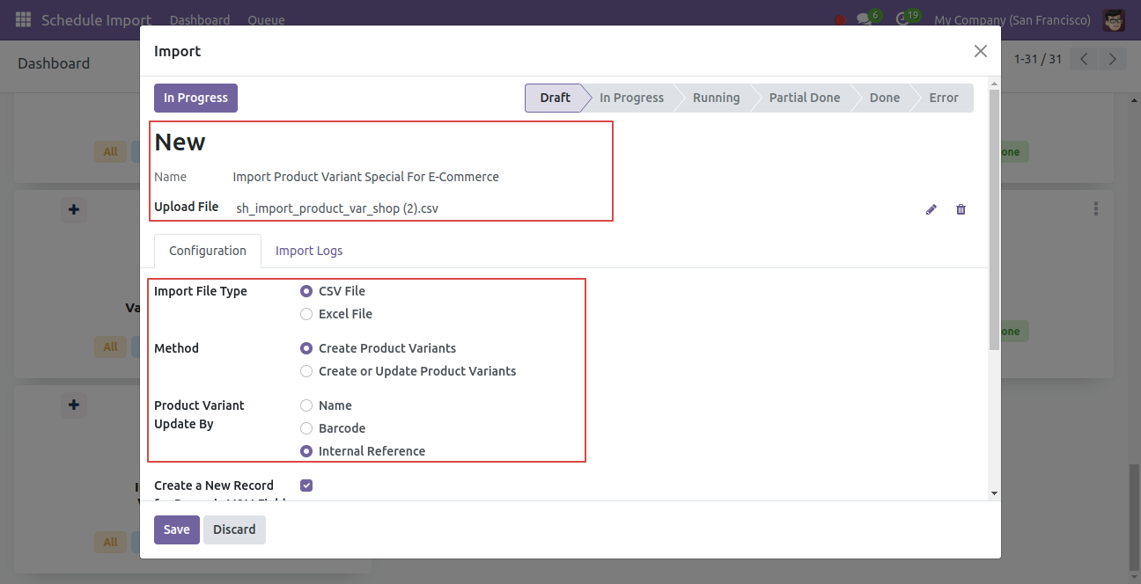Save the import record
The height and width of the screenshot is (584, 1141).
click(x=177, y=529)
